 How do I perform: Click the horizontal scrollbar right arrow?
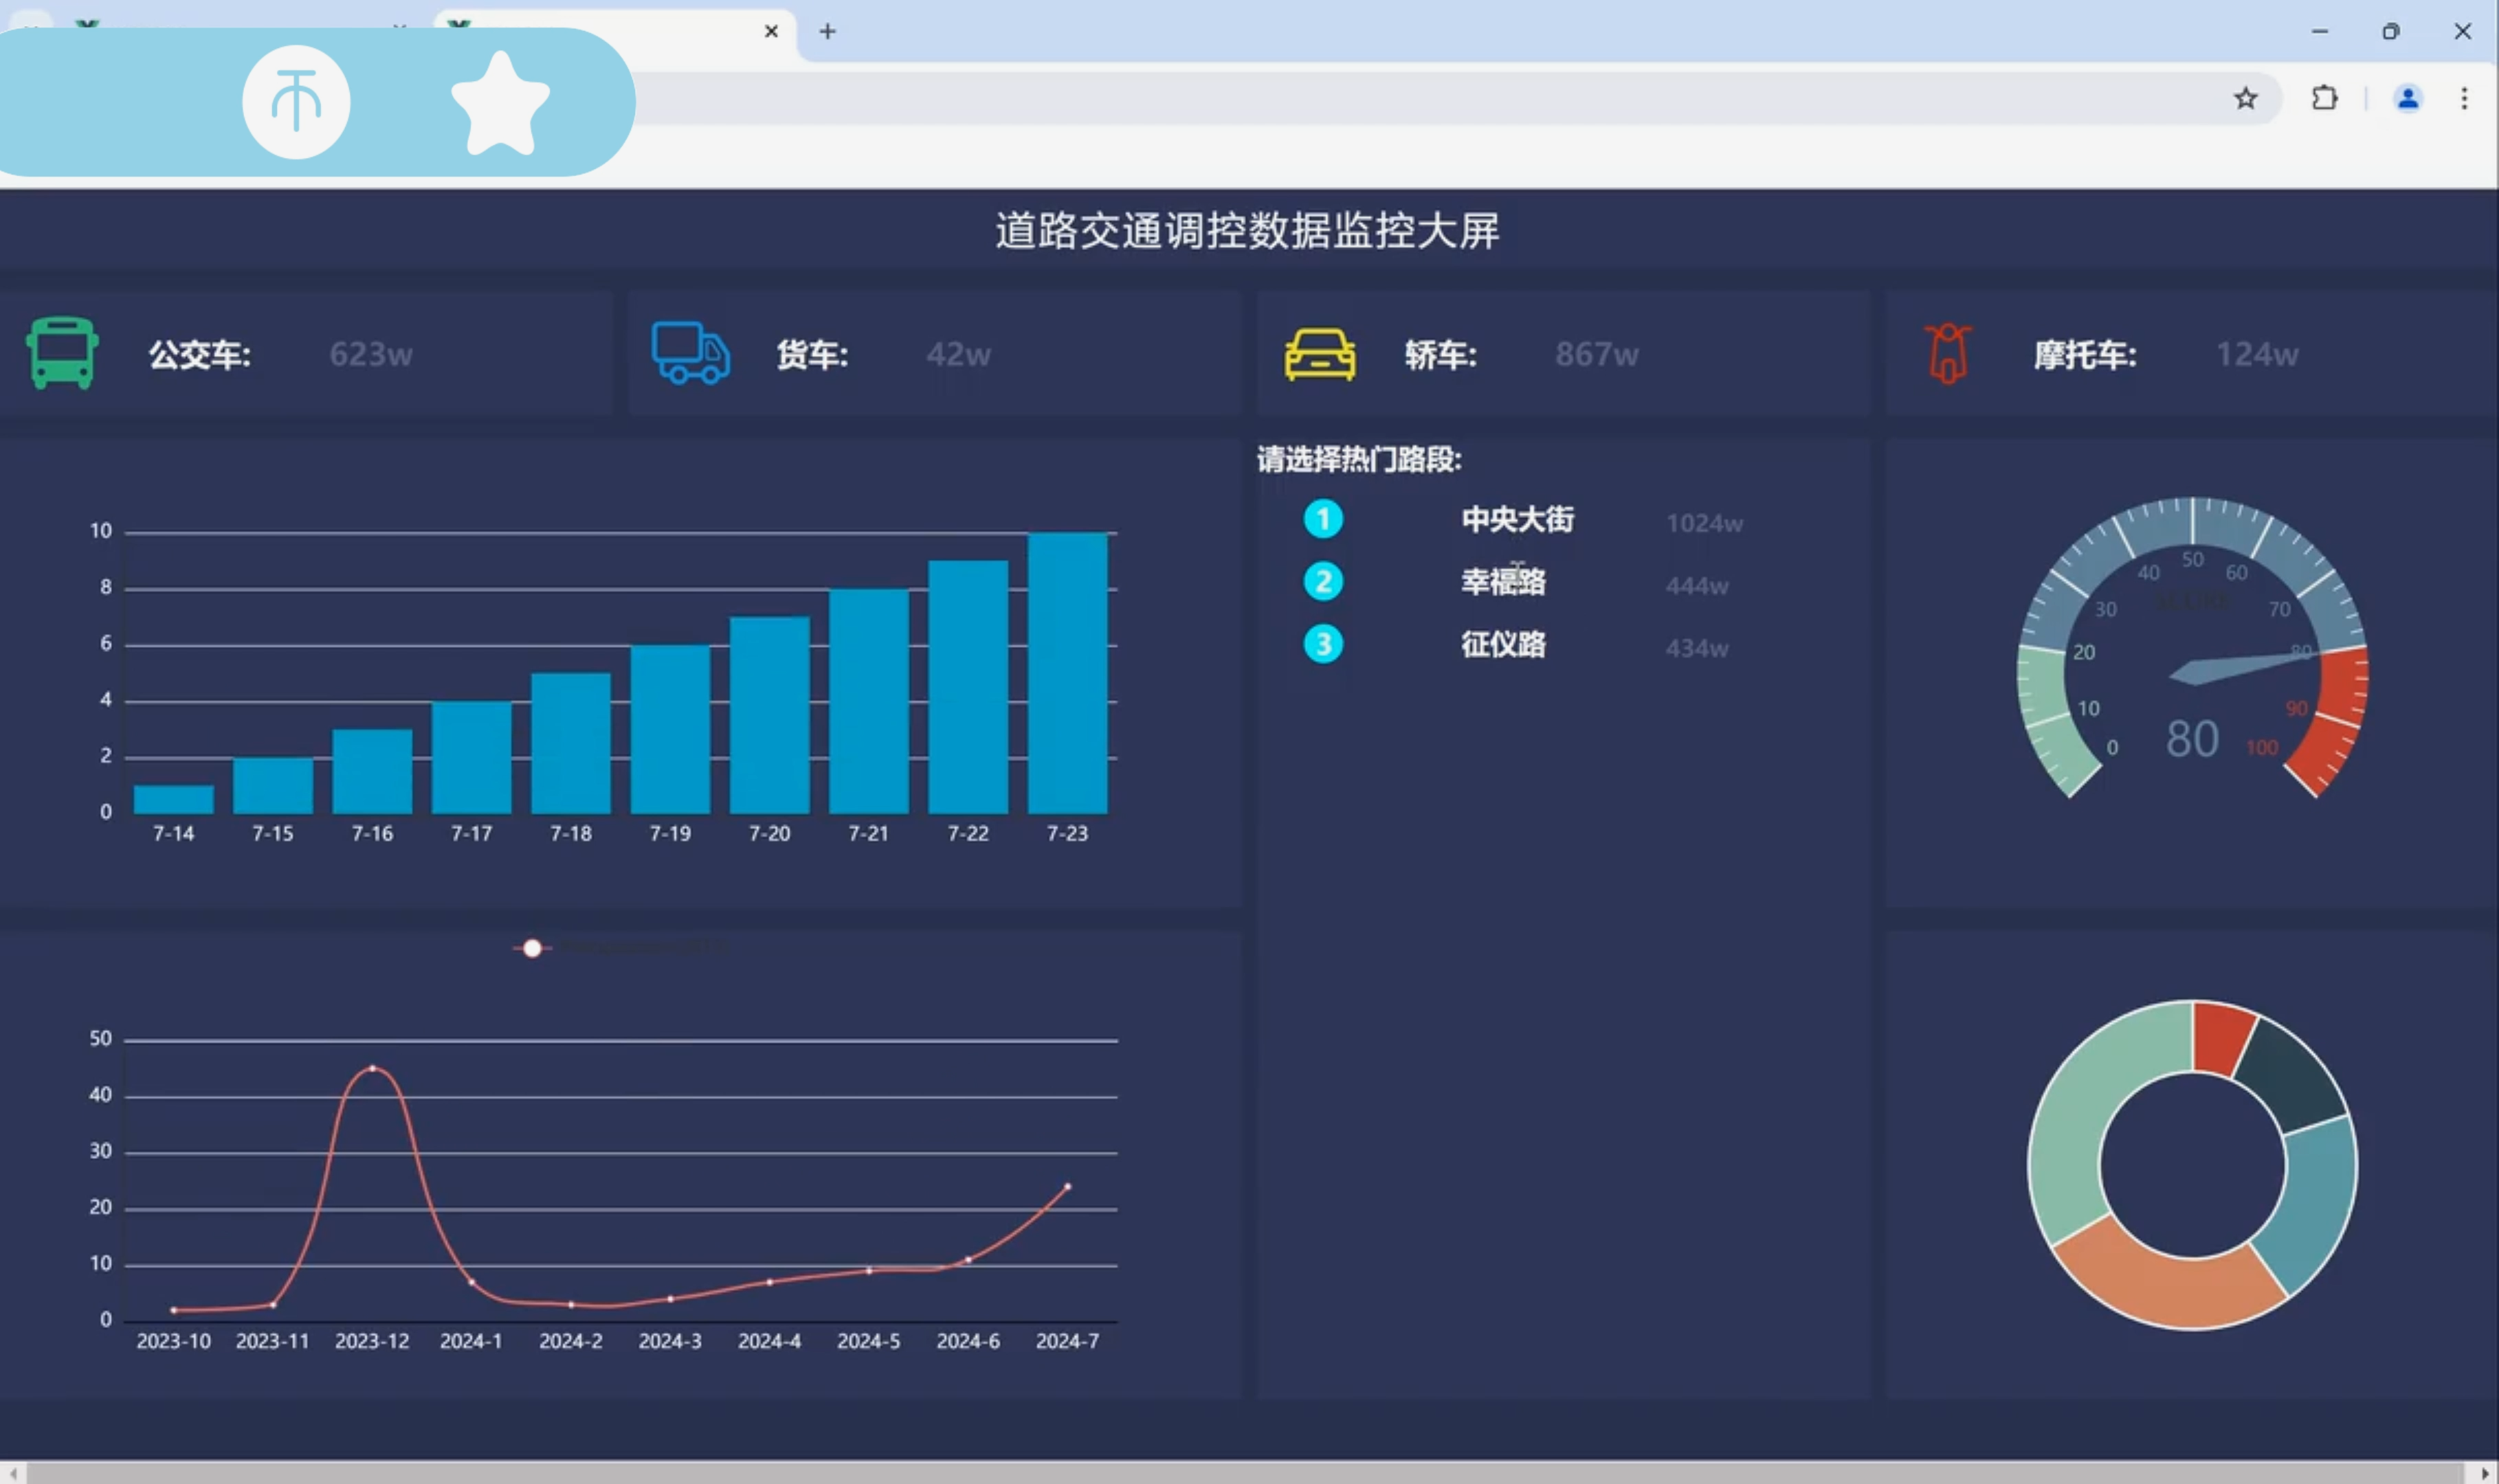(2486, 1473)
